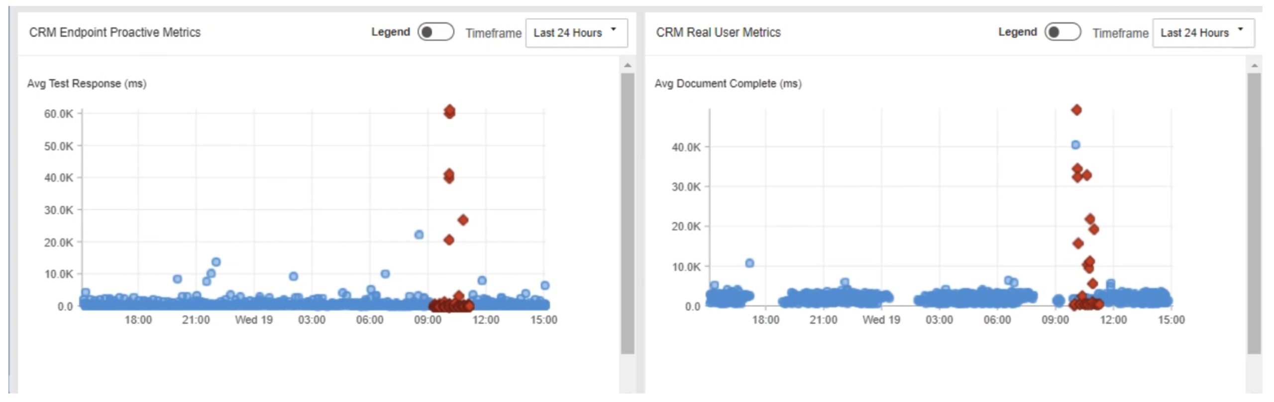Click the CRM Endpoint Proactive Metrics panel title
1274x402 pixels.
pos(115,32)
